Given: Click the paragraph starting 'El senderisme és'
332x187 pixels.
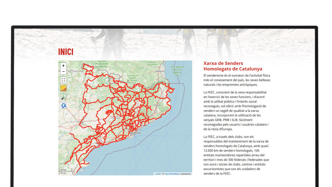Looking at the screenshot, I should [x=237, y=80].
